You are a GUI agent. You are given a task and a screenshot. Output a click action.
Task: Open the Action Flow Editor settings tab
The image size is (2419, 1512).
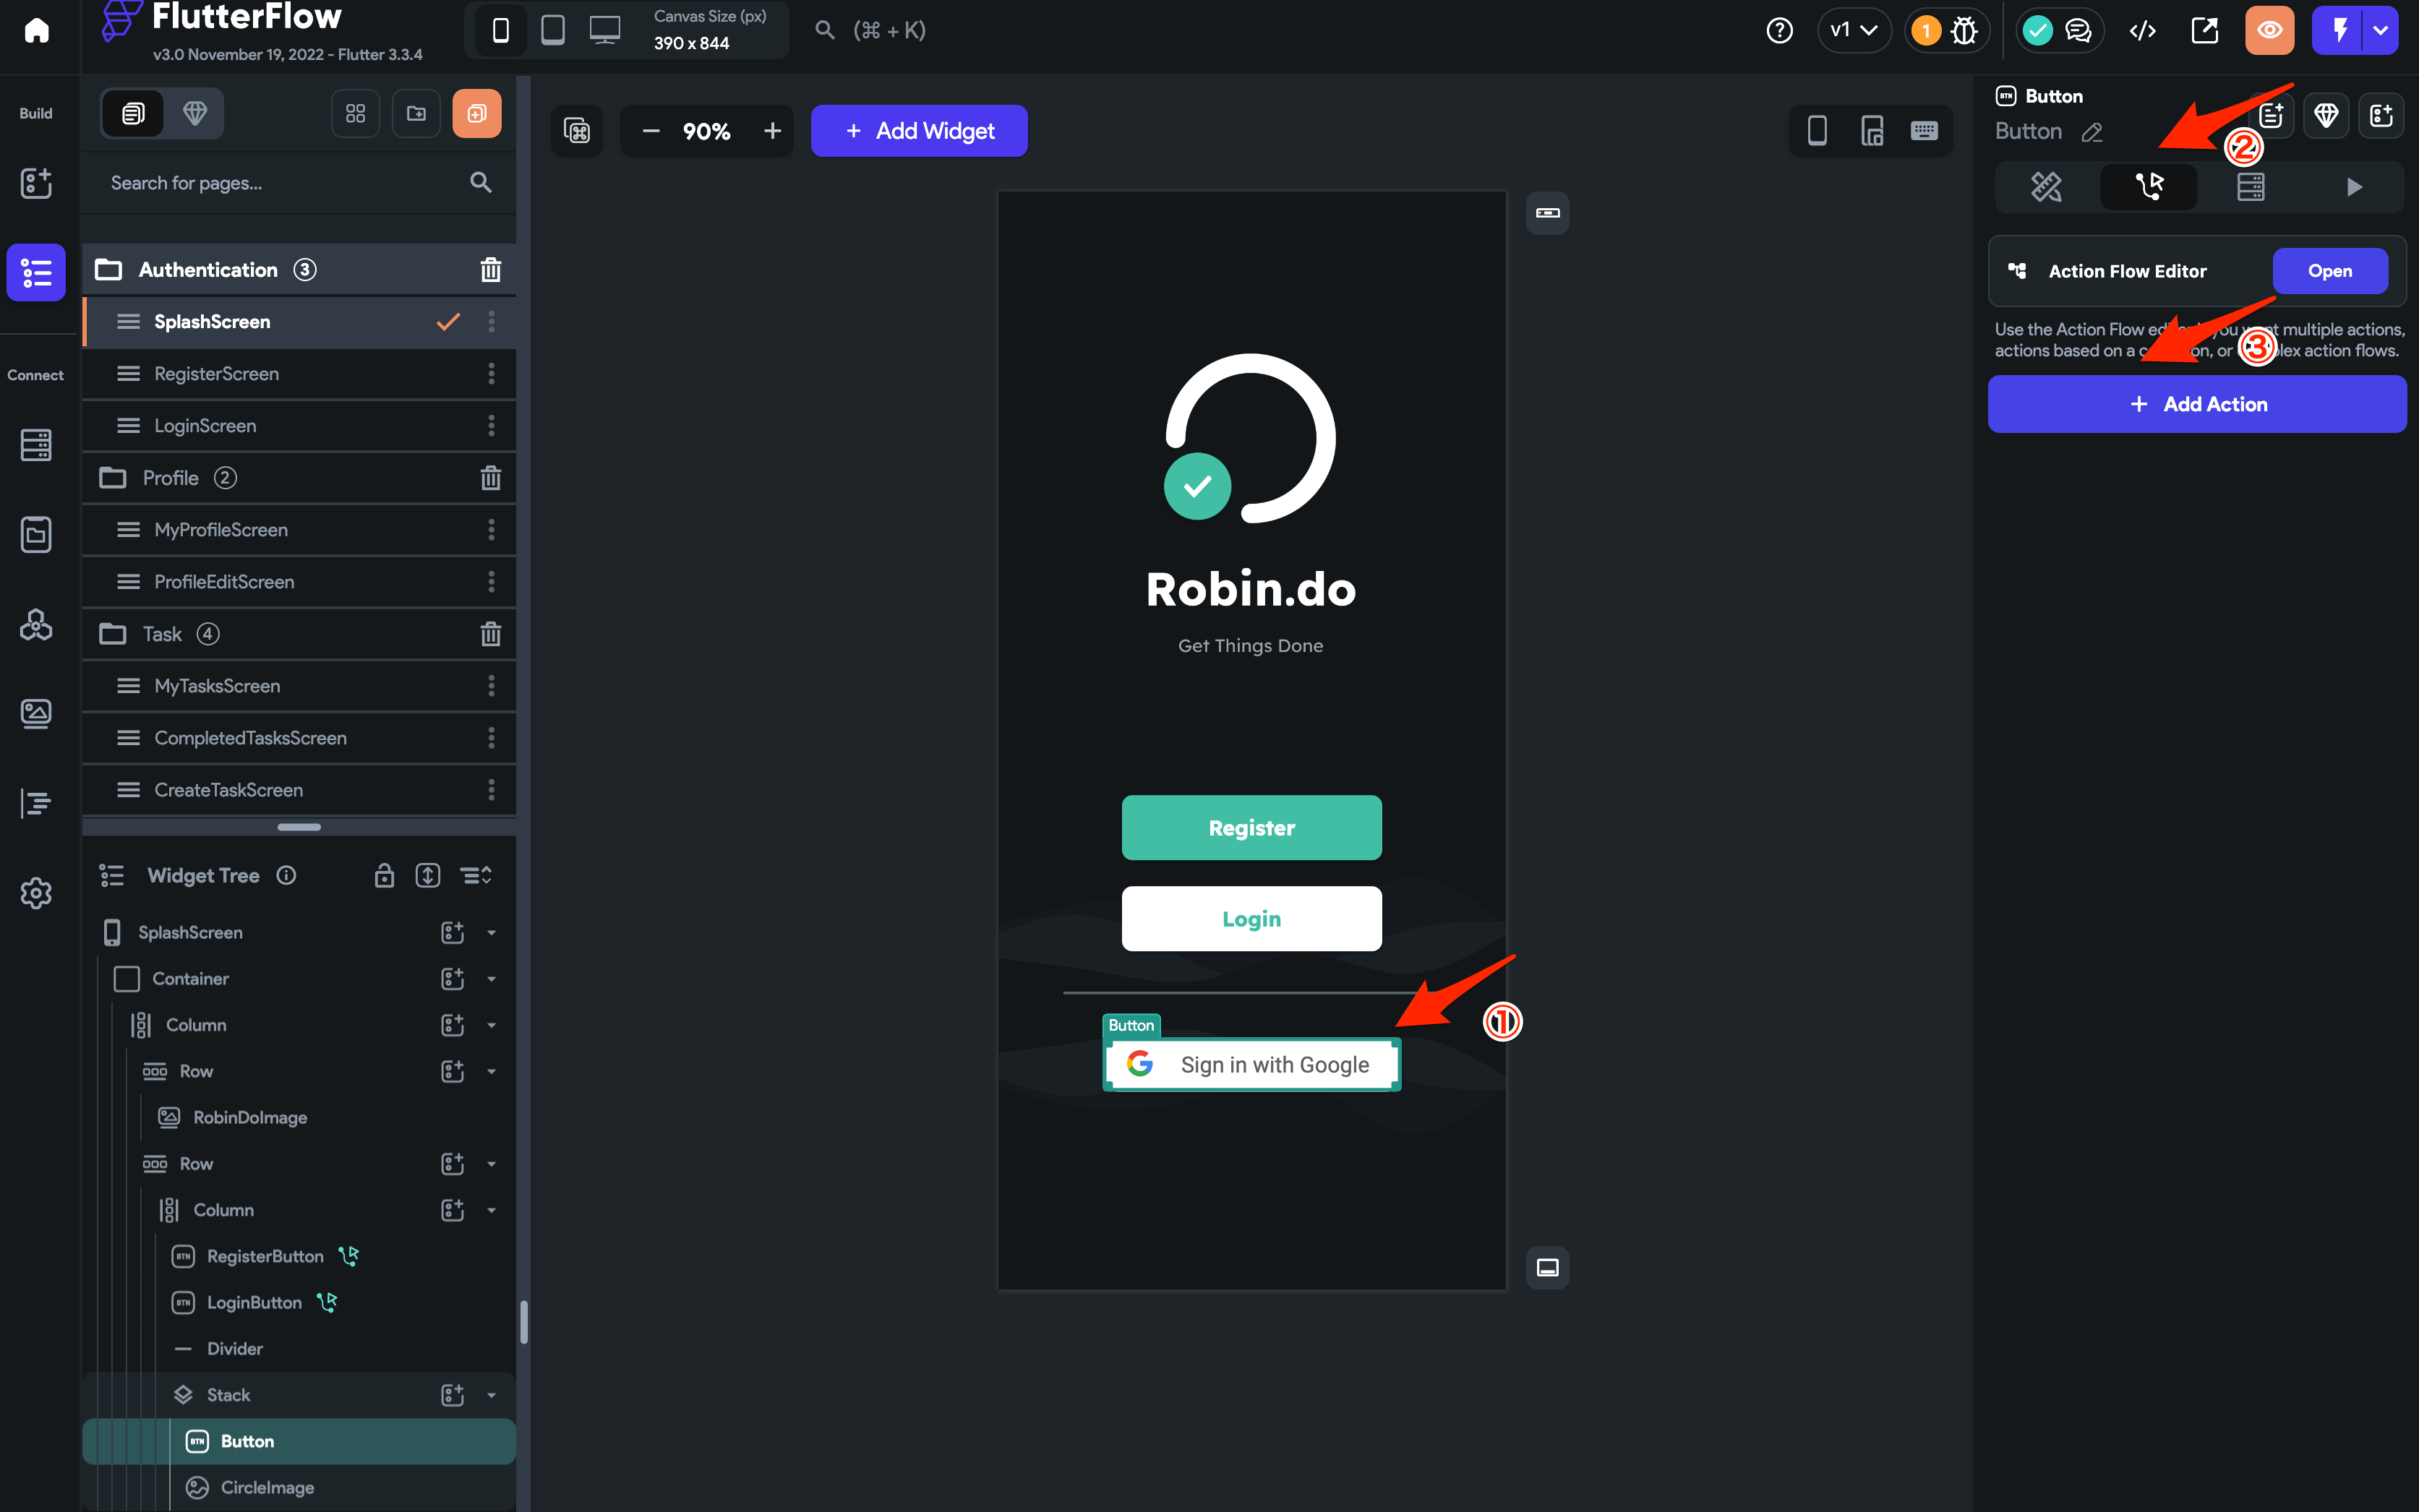pyautogui.click(x=2150, y=186)
